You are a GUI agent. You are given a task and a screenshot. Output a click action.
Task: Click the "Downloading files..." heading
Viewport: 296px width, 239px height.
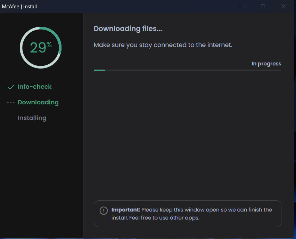[128, 29]
